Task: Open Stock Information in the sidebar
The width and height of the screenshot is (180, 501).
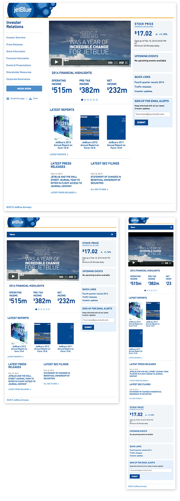Action: click(16, 51)
